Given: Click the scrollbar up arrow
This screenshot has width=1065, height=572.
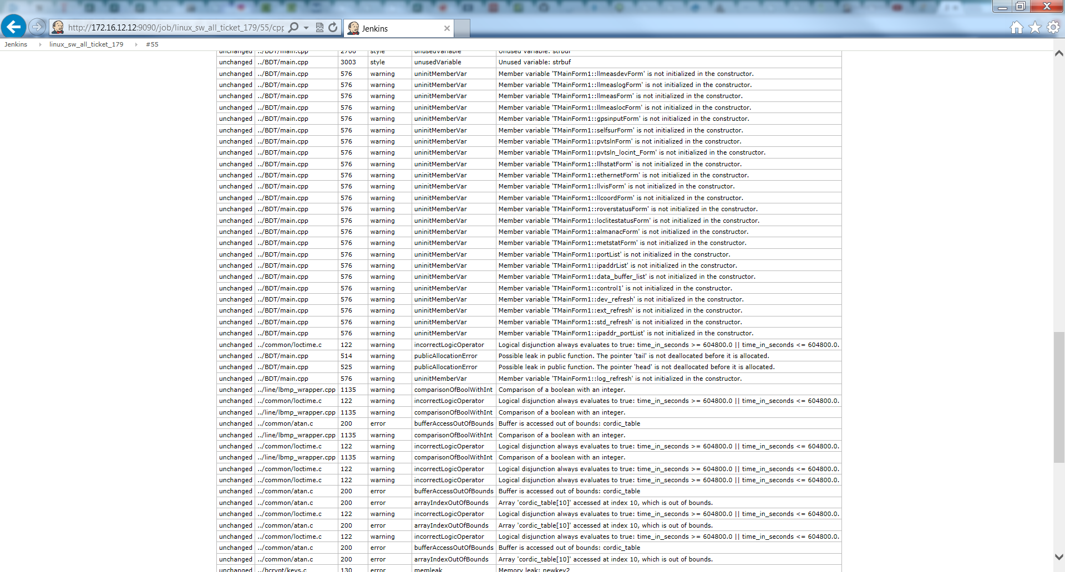Looking at the screenshot, I should [x=1058, y=54].
